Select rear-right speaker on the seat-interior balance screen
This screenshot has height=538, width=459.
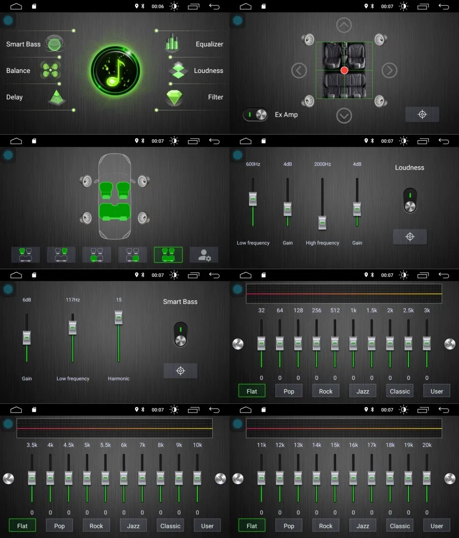coord(380,101)
